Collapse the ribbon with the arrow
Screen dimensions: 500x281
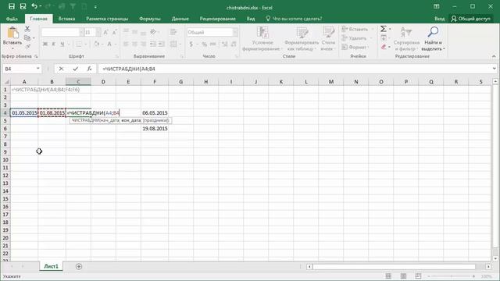click(495, 56)
